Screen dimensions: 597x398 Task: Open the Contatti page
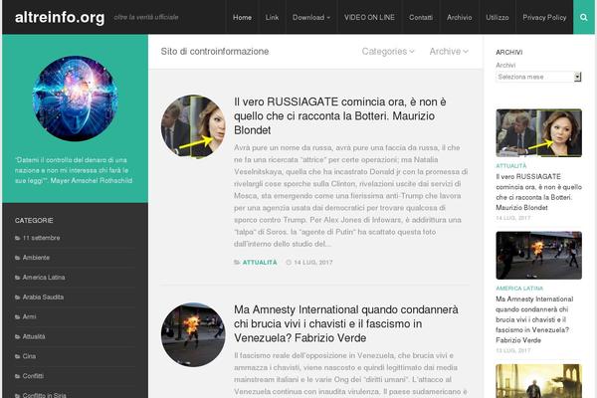coord(421,17)
